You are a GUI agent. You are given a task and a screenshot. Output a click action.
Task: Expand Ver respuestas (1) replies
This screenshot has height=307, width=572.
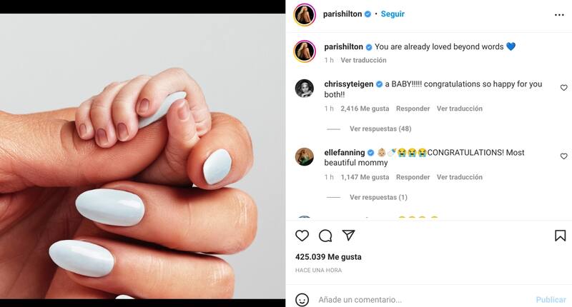point(378,197)
